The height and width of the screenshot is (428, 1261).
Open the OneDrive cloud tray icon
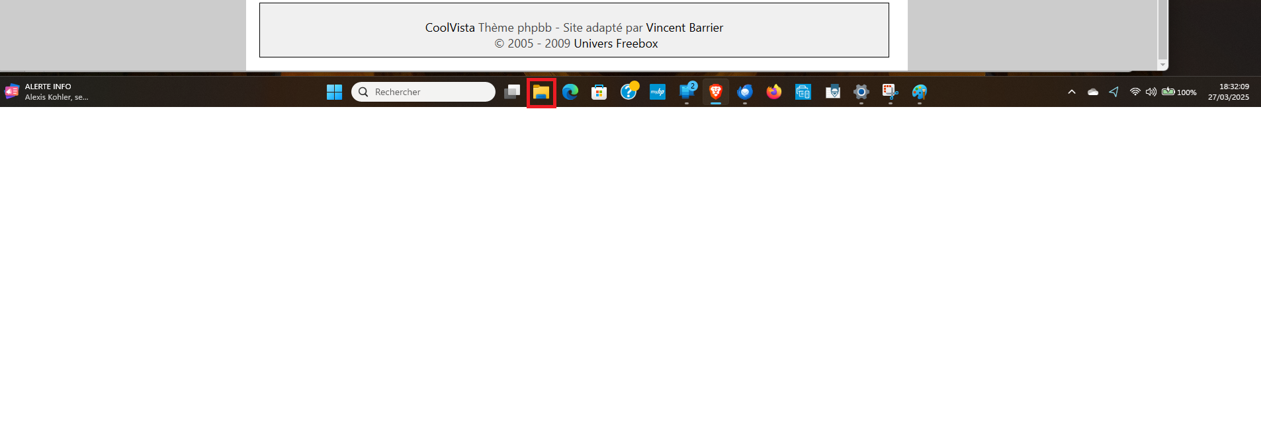coord(1093,92)
